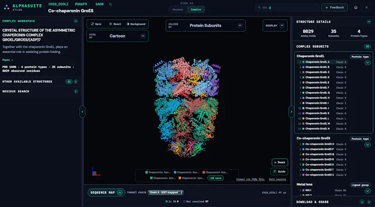Toggle the 'In 3D' legend indicator

click(x=172, y=201)
